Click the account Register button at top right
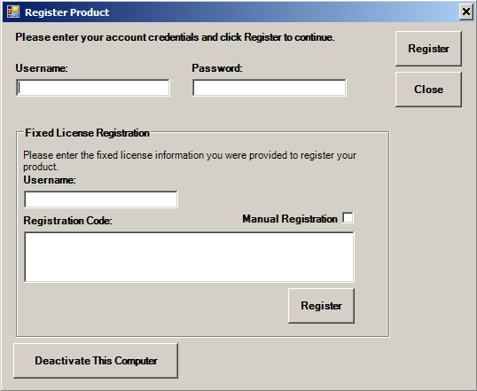This screenshot has height=391, width=477. pos(428,49)
